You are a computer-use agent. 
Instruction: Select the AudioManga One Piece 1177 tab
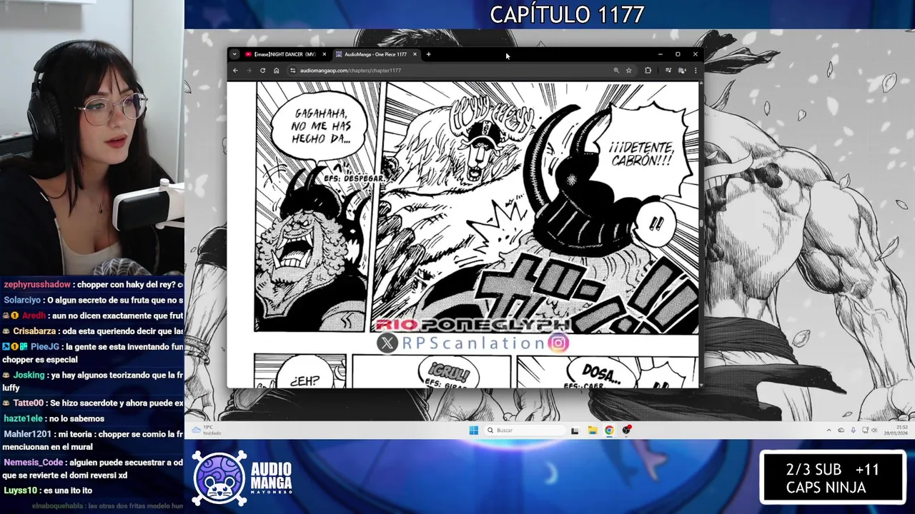point(375,54)
